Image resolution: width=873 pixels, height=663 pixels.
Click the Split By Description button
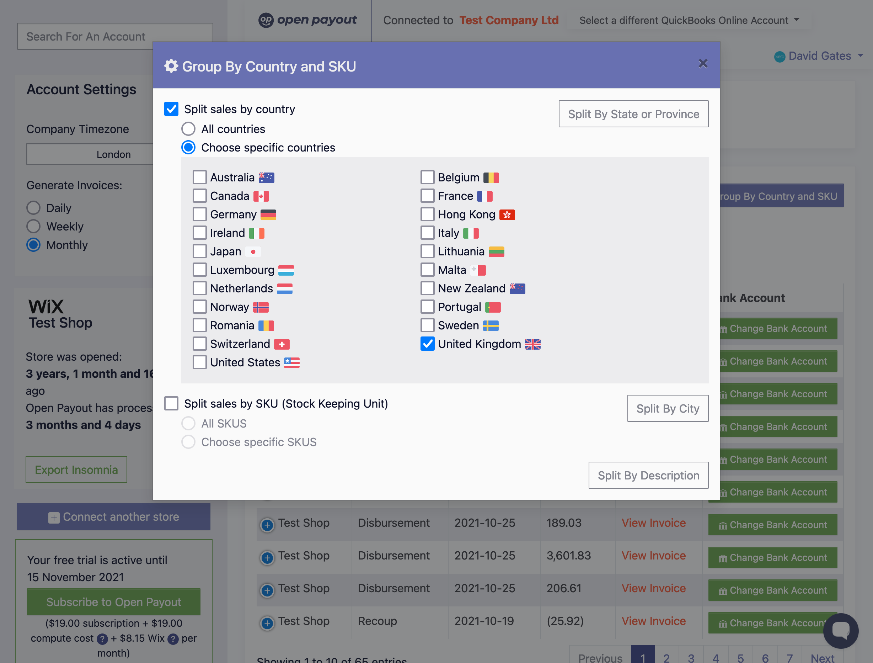(x=648, y=476)
